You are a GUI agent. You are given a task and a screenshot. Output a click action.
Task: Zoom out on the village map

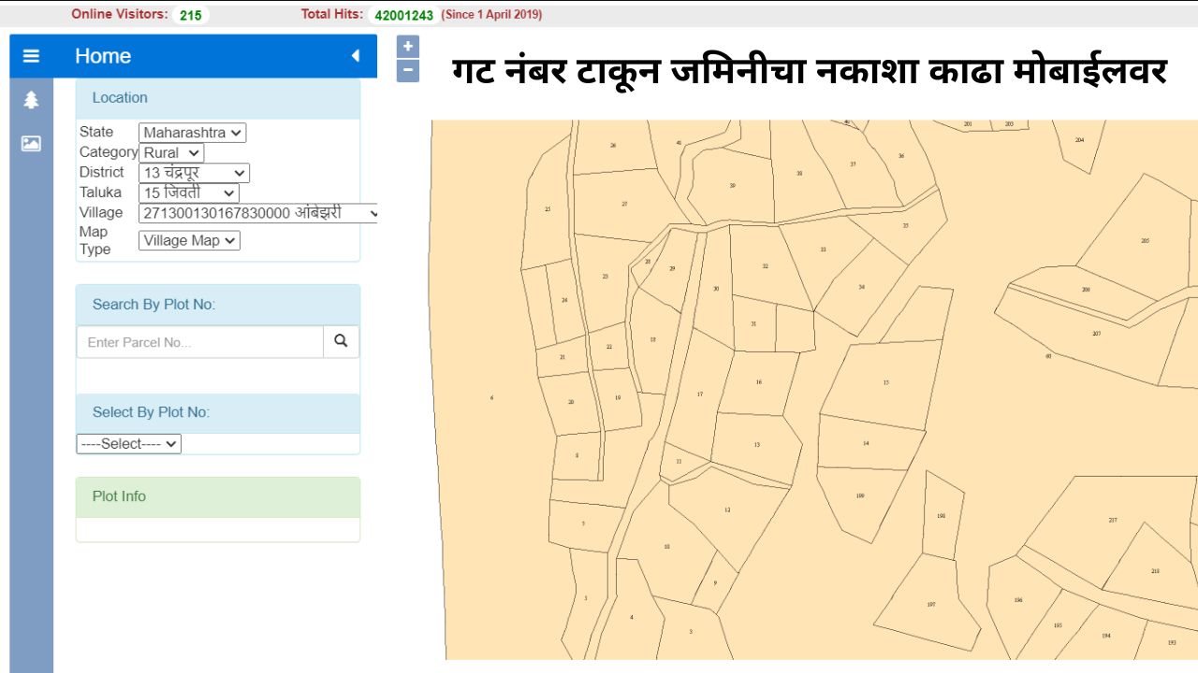pyautogui.click(x=406, y=68)
